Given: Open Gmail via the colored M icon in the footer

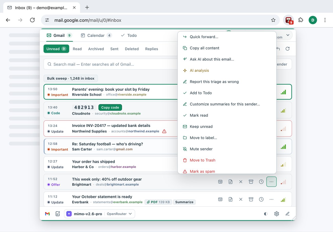Looking at the screenshot, I should (x=47, y=214).
